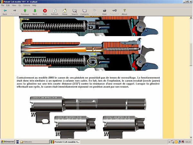Open the Go menu
Viewport: 193px width, 145px height.
(x=20, y=5)
